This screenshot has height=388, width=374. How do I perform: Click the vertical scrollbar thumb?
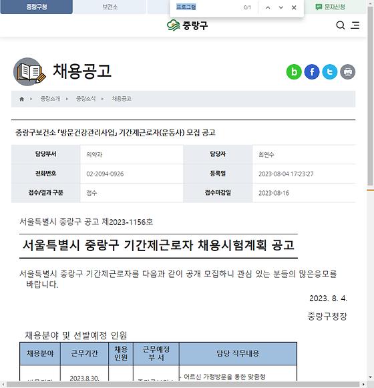click(x=370, y=97)
